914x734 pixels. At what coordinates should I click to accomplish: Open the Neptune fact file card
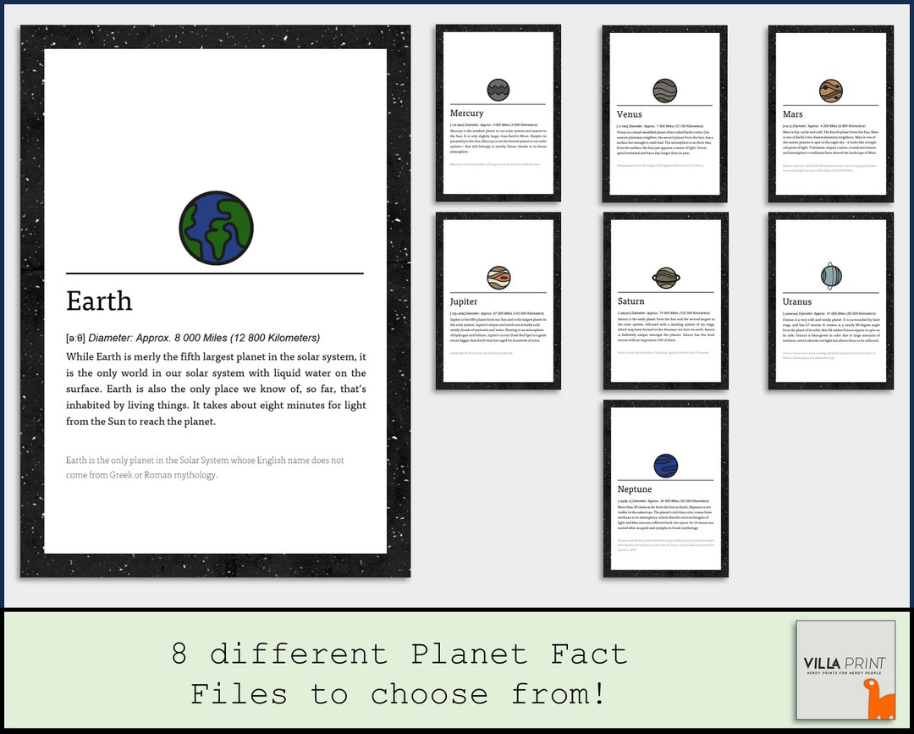(x=664, y=489)
